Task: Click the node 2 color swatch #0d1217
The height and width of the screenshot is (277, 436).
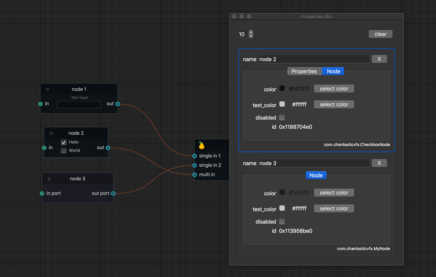Action: click(282, 88)
